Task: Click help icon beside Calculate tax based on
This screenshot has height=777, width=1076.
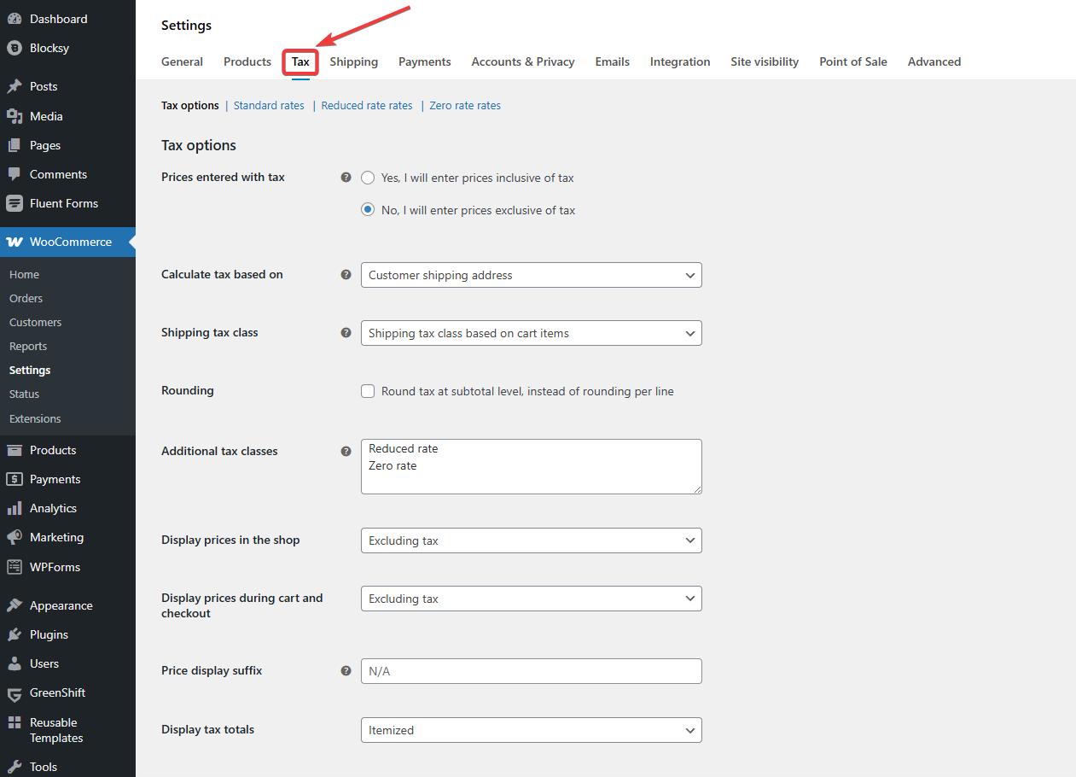Action: (x=346, y=275)
